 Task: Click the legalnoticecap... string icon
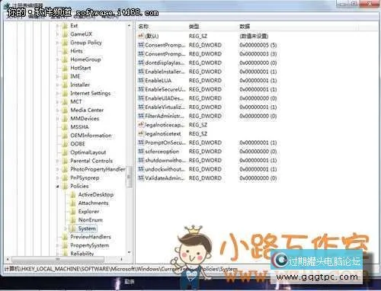[x=141, y=125]
